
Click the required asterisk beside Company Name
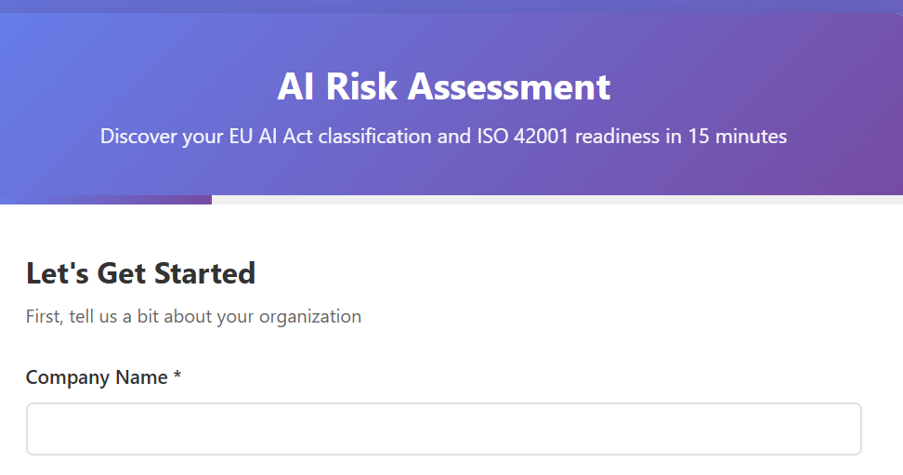(177, 377)
